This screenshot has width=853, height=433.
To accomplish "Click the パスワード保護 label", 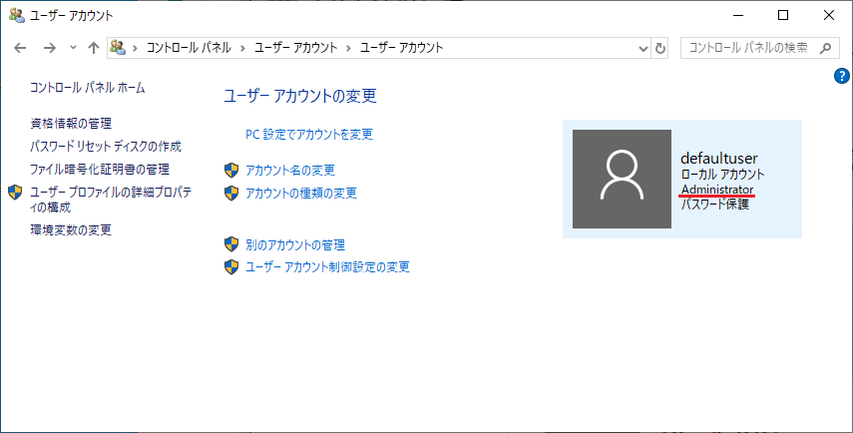I will pos(714,205).
